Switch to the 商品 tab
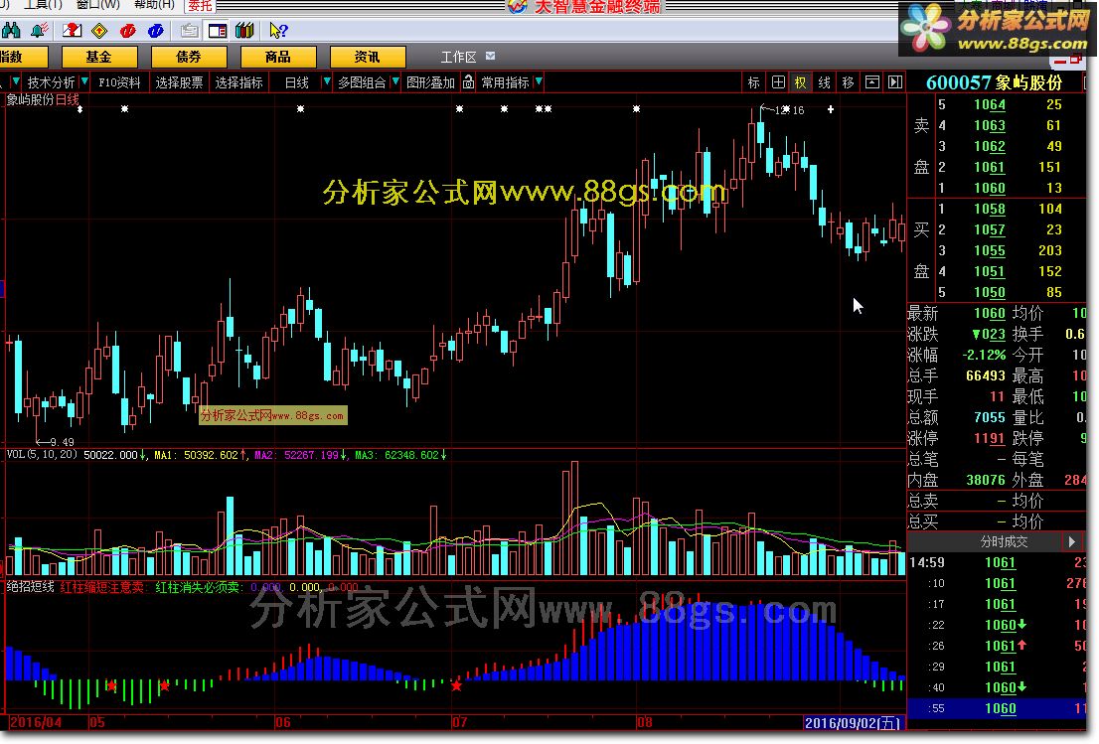Viewport: 1099px width, 744px height. click(277, 57)
